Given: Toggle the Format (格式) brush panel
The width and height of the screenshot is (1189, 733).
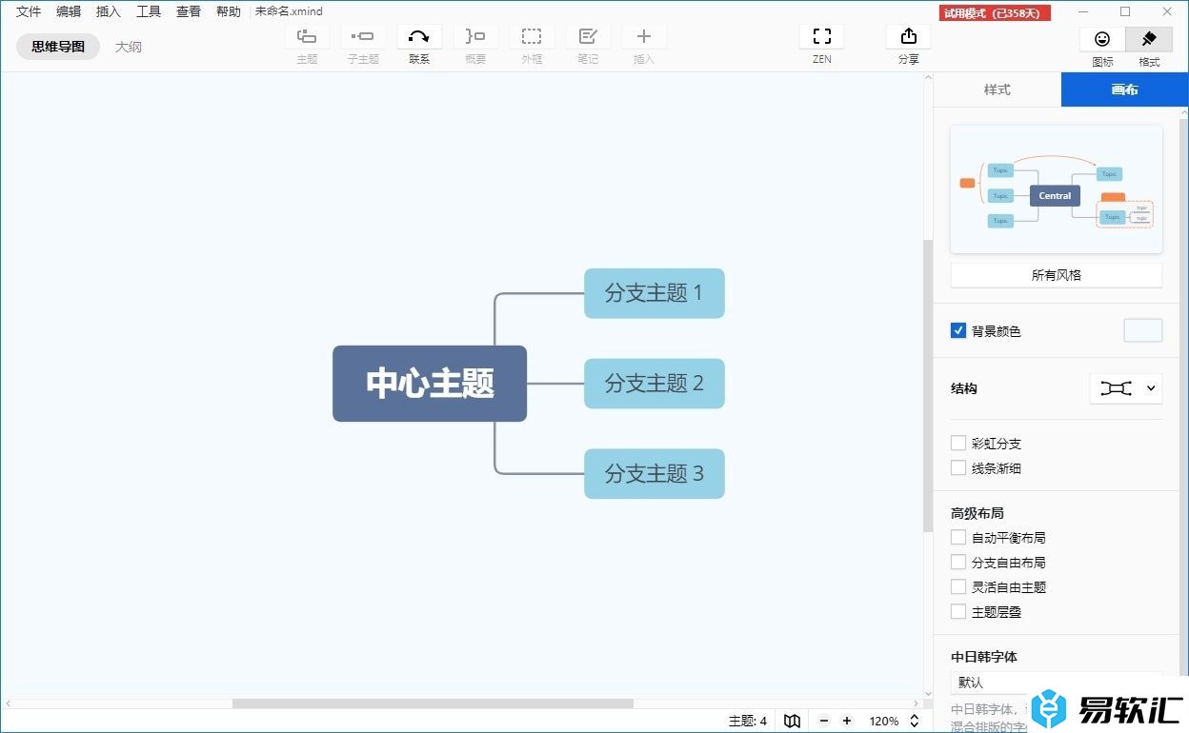Looking at the screenshot, I should pyautogui.click(x=1149, y=39).
